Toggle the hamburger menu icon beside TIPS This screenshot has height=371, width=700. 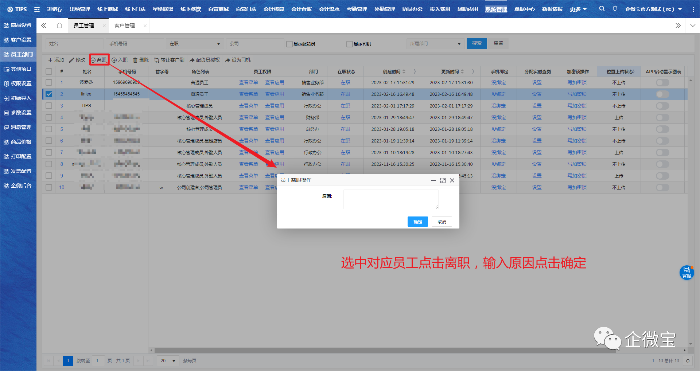(x=37, y=9)
